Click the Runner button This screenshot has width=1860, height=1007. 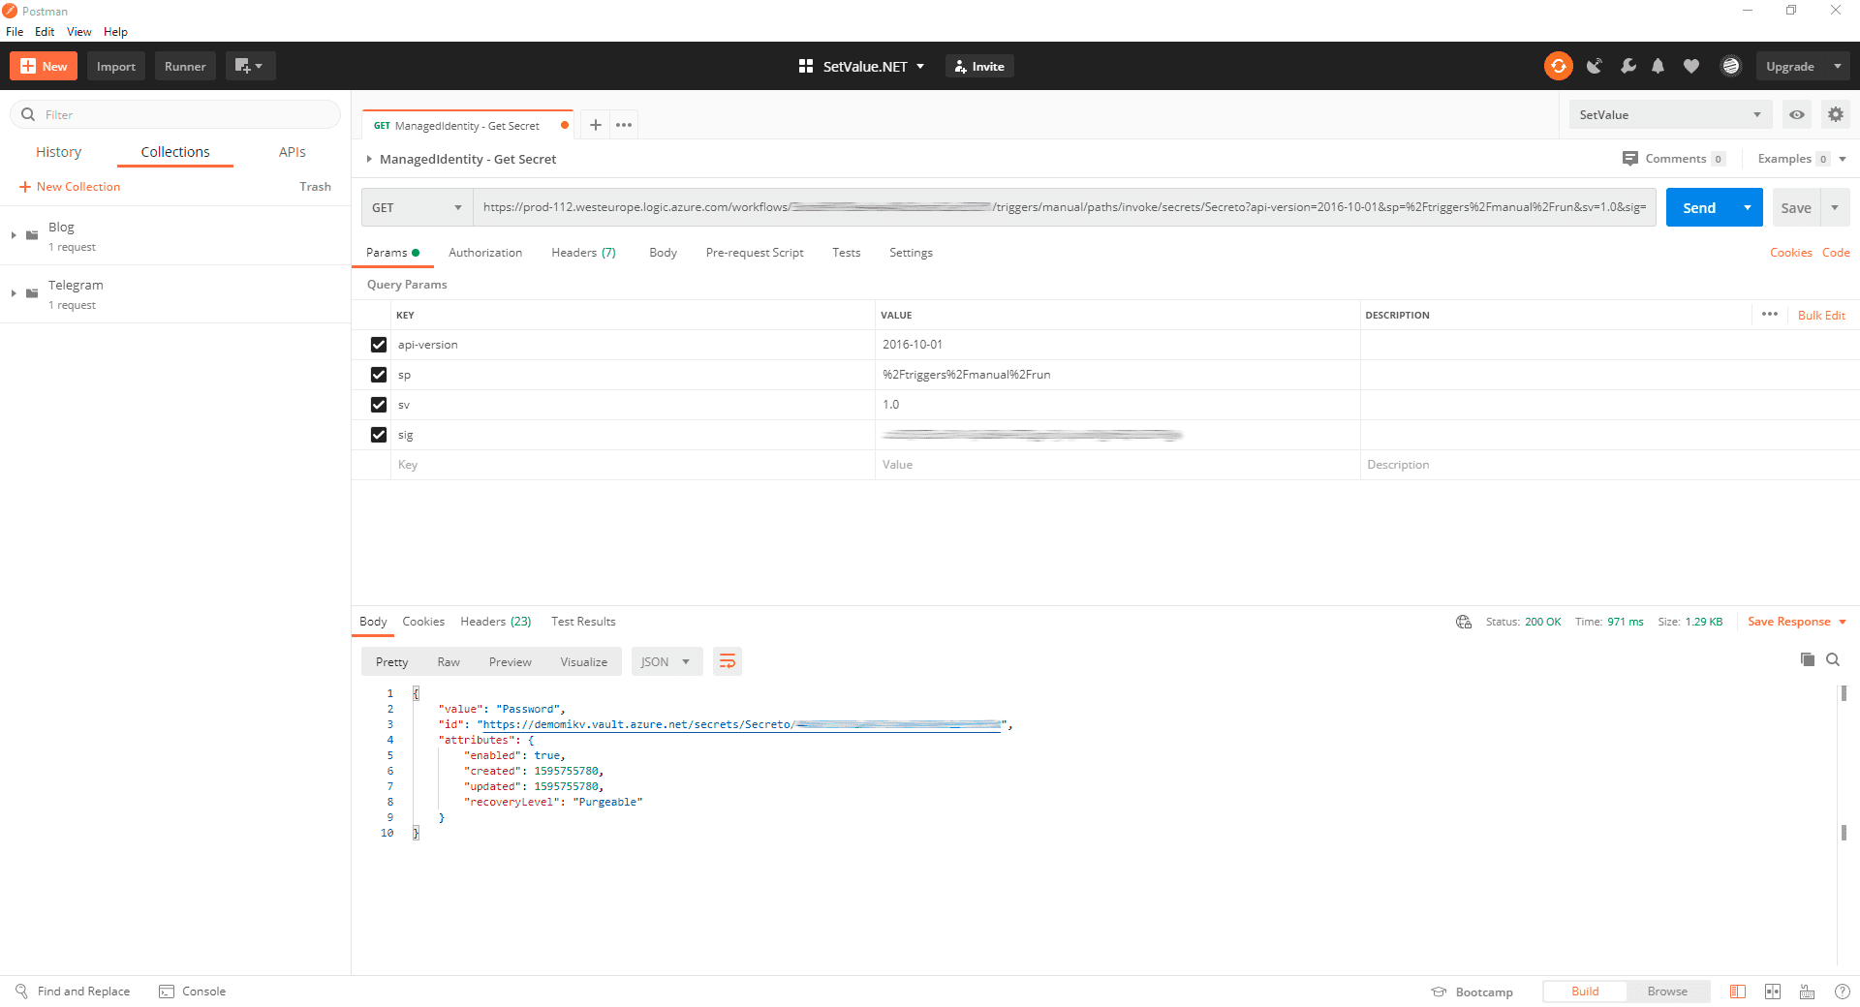coord(185,66)
